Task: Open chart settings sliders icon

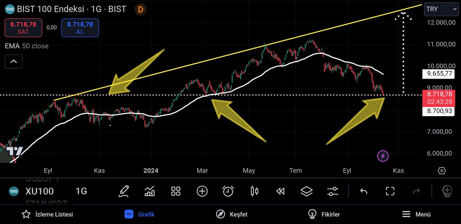Action: (333, 191)
